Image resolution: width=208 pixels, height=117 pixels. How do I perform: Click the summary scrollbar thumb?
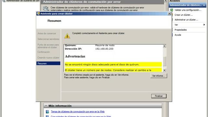[x=164, y=61]
